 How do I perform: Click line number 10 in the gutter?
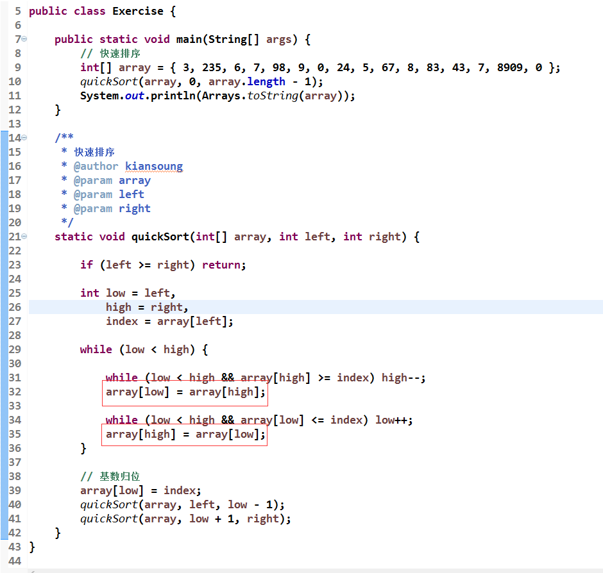pos(15,81)
